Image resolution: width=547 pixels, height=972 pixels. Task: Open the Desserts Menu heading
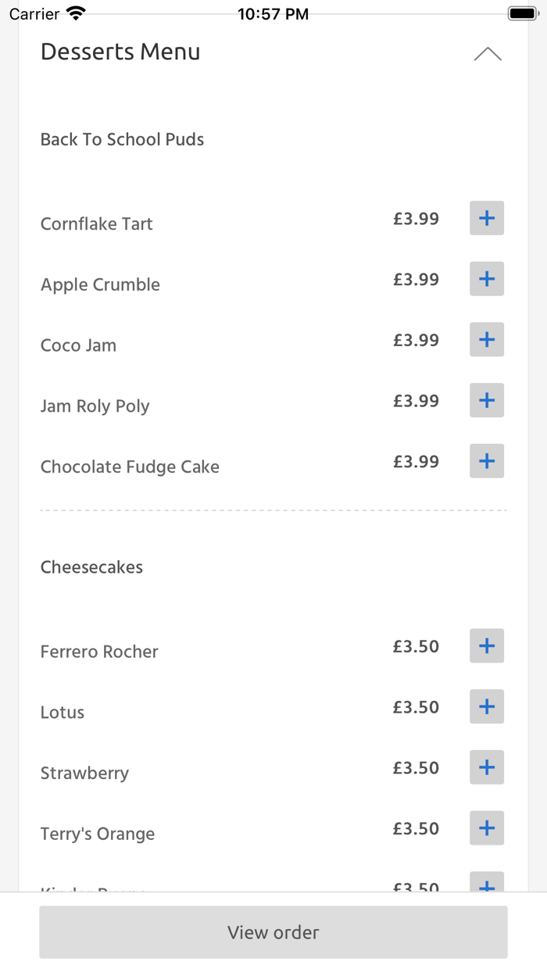pyautogui.click(x=120, y=52)
